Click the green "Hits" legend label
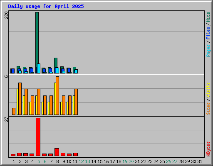Image resolution: width=213 pixels, height=166 pixels. pos(208,17)
